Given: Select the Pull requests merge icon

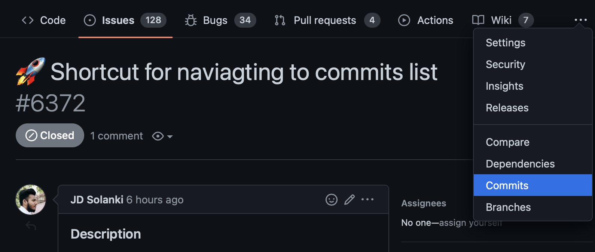Looking at the screenshot, I should pyautogui.click(x=280, y=20).
